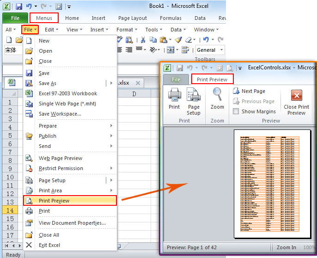Click the Save floppy icon in title bar
The width and height of the screenshot is (317, 258).
pyautogui.click(x=19, y=6)
